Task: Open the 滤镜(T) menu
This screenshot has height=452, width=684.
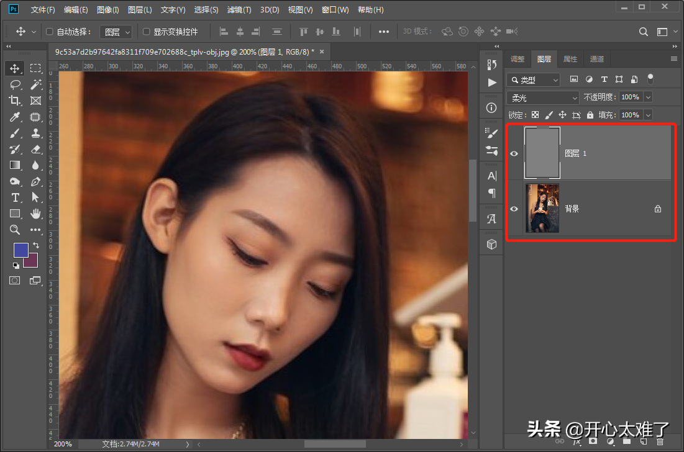Action: pos(239,10)
